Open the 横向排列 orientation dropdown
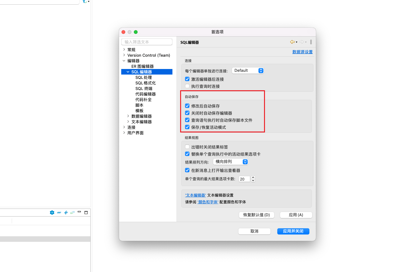This screenshot has height=272, width=405. pyautogui.click(x=230, y=161)
